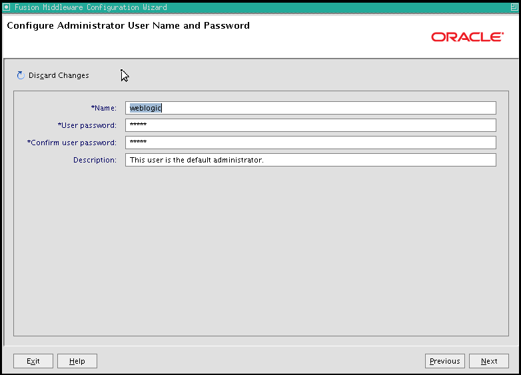
Task: Click the 'Configure Administrator User Name and Password' heading
Action: tap(129, 25)
